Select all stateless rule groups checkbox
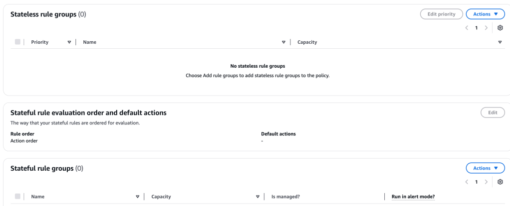The height and width of the screenshot is (206, 510). point(17,42)
